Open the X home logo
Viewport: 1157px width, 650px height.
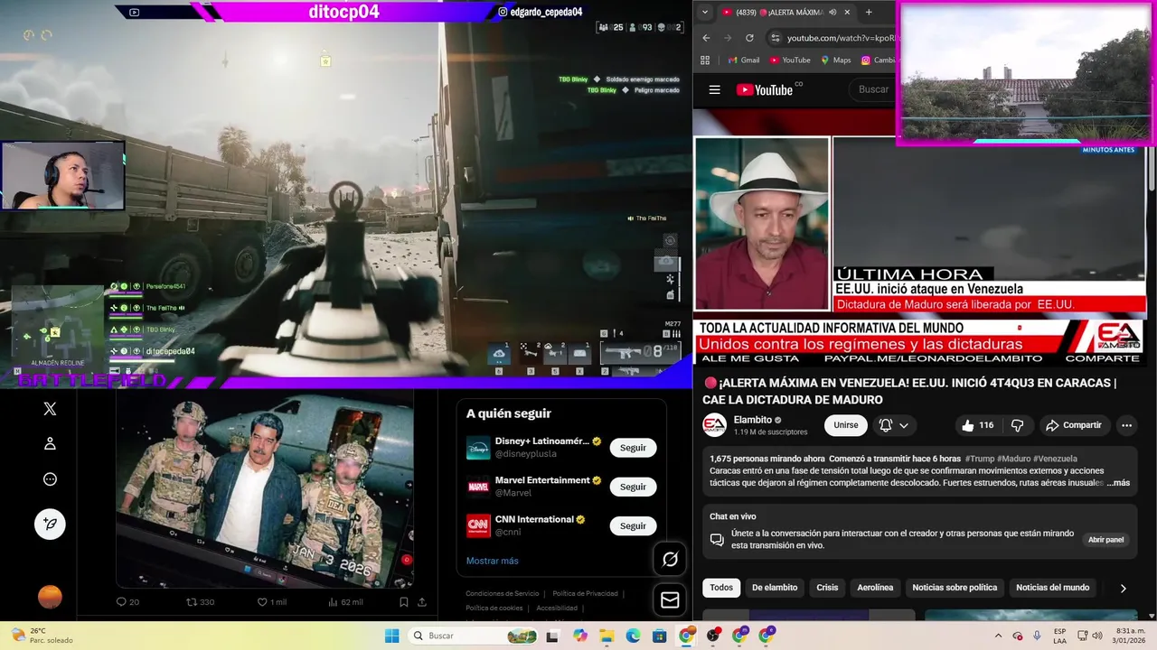click(x=50, y=409)
